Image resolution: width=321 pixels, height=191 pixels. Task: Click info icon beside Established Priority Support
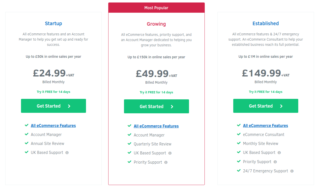click(275, 162)
